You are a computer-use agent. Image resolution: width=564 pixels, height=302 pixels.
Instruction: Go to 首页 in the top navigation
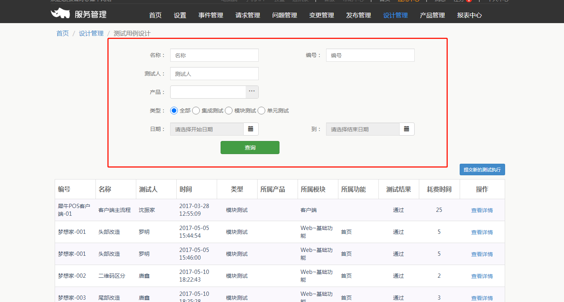click(155, 15)
